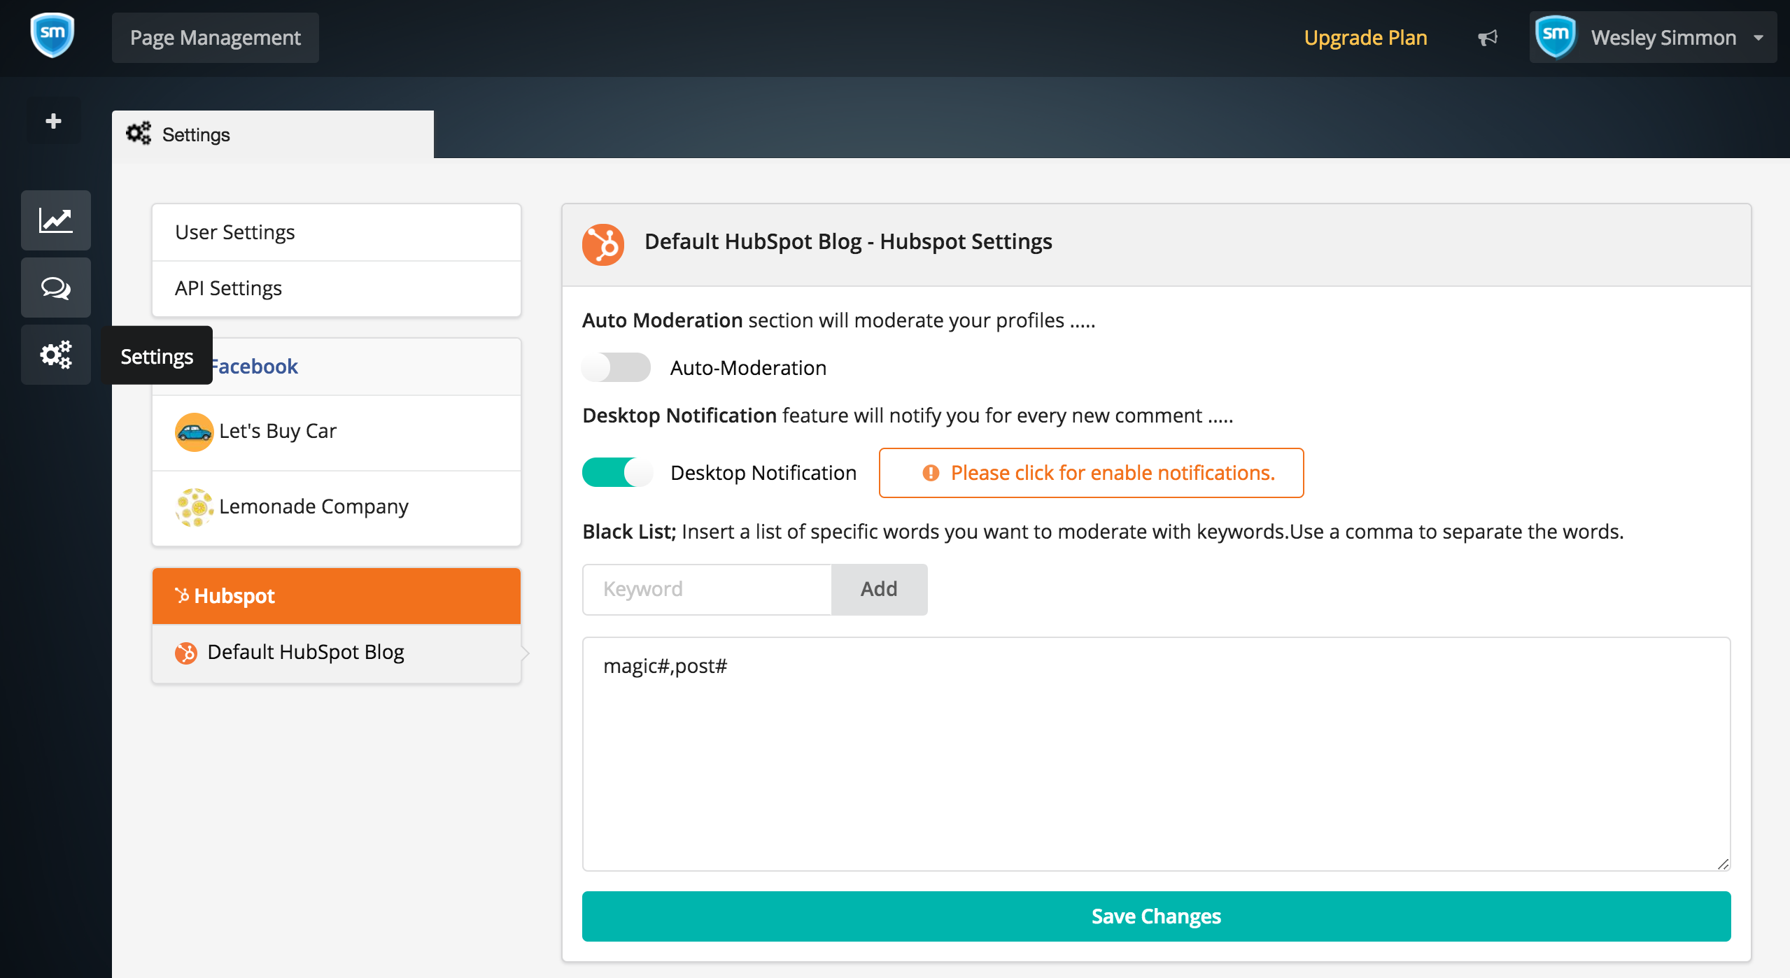
Task: Click the user avatar shield next to Wesley Simmon
Action: click(x=1556, y=36)
